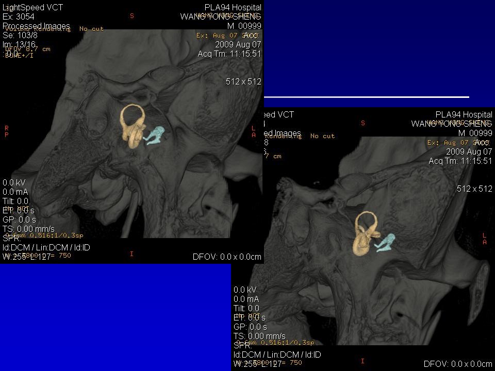
Task: Click "WANG YONG SHENG" in the upper-left scan
Action: coord(221,16)
